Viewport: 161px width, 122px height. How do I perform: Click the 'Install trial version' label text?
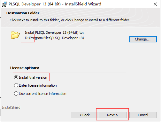33,77
